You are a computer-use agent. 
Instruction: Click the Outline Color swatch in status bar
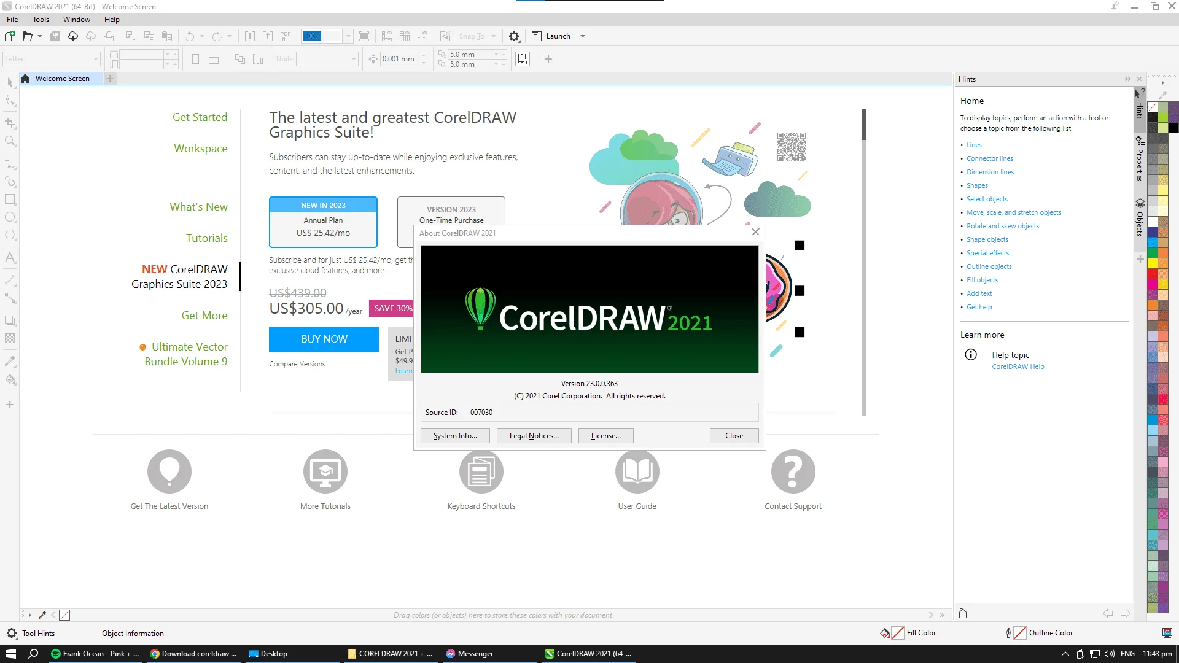tap(1020, 633)
